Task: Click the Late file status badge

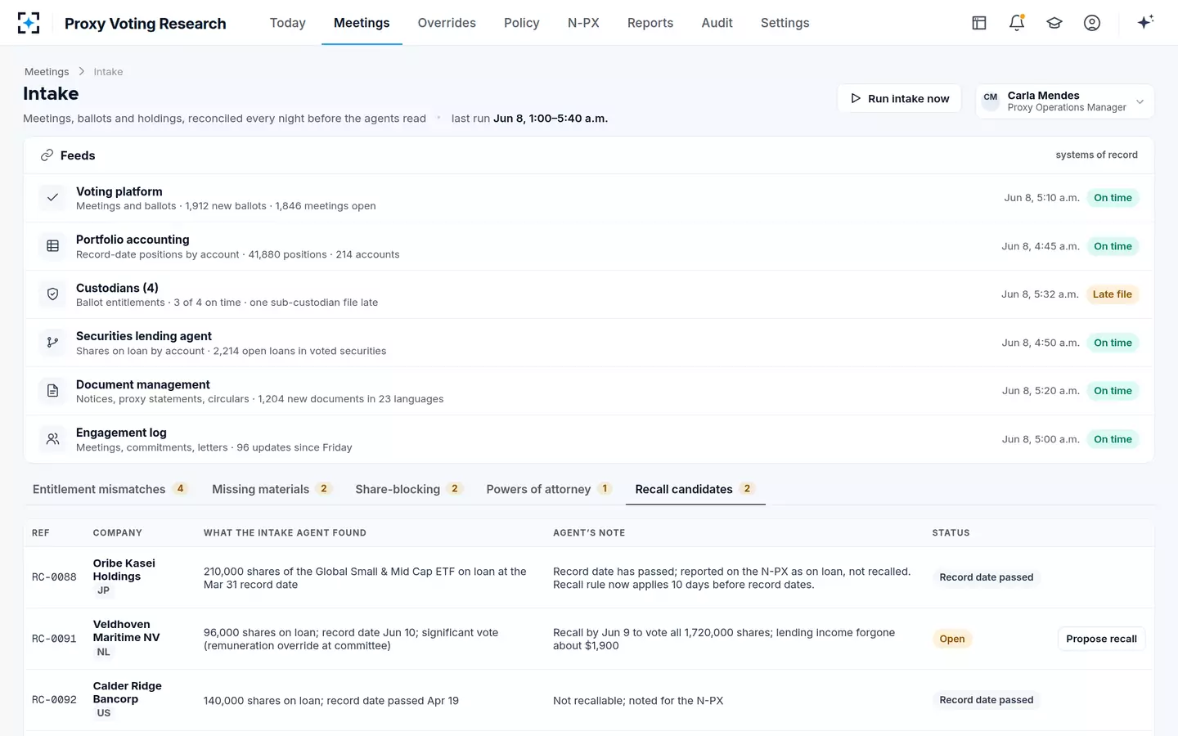Action: (1112, 294)
